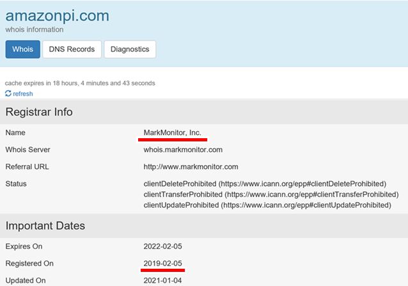
Task: Click the Expires On label
Action: tap(24, 246)
